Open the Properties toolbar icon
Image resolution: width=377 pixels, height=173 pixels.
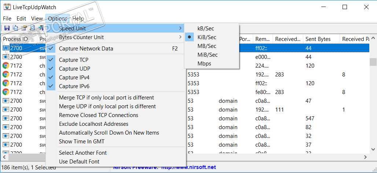pos(24,28)
